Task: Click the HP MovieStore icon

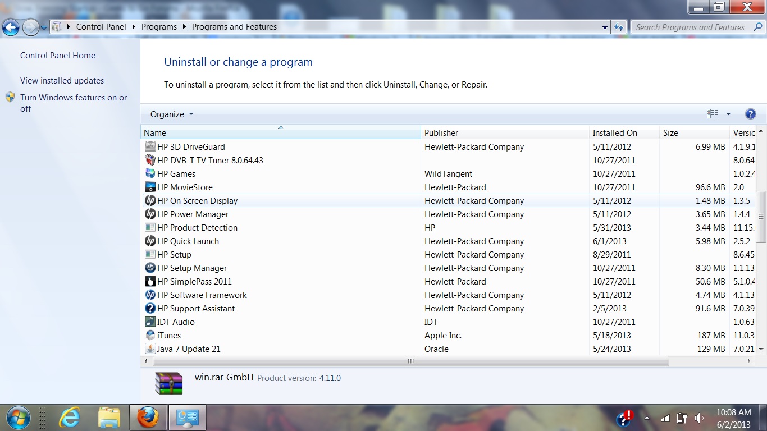Action: pyautogui.click(x=150, y=187)
